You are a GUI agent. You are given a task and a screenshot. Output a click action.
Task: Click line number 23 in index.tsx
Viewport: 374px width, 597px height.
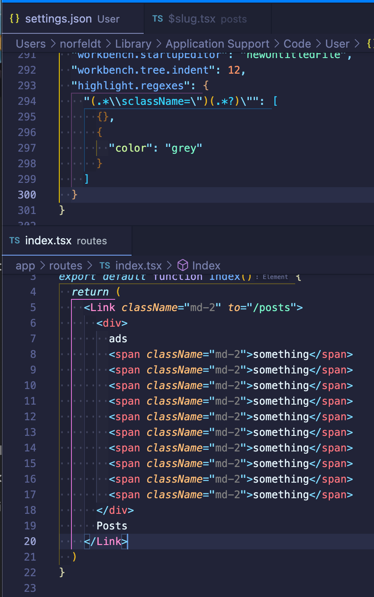(30, 588)
